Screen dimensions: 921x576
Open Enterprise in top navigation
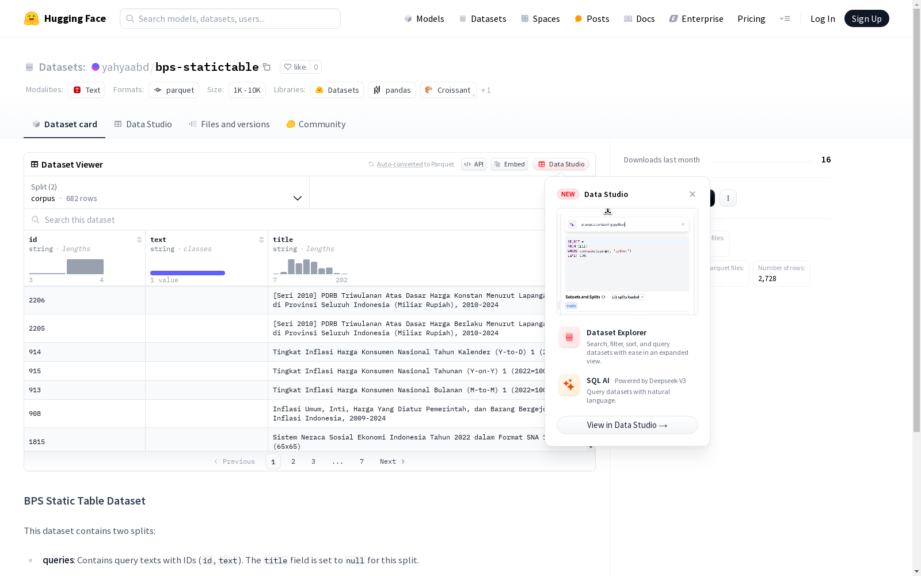click(x=696, y=18)
